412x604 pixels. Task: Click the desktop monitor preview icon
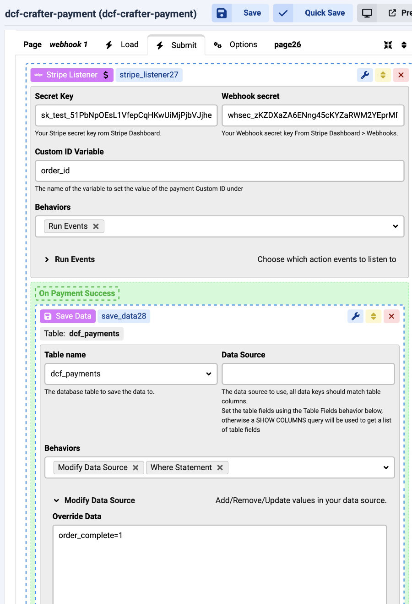[367, 13]
